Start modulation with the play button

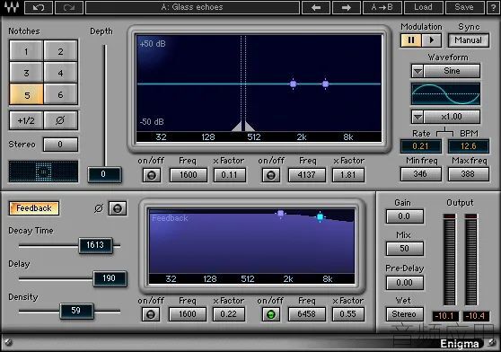click(x=431, y=40)
